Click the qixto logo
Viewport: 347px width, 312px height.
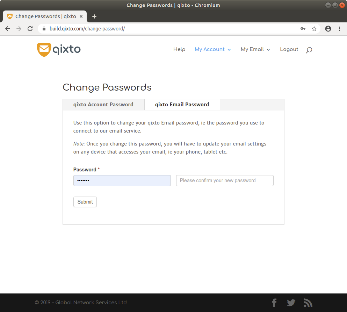[x=59, y=50]
